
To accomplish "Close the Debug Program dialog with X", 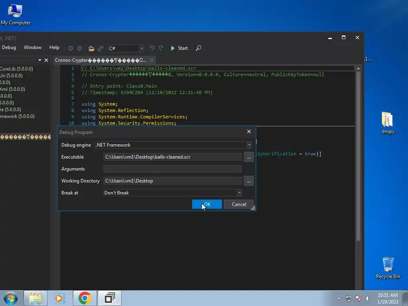I will tap(249, 131).
